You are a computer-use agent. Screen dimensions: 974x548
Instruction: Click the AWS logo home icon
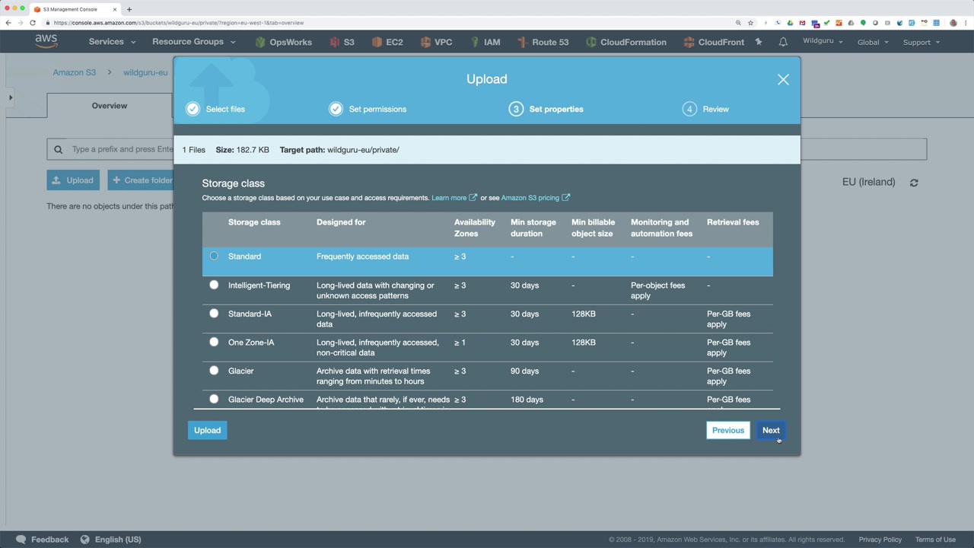point(46,41)
